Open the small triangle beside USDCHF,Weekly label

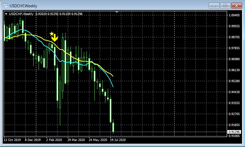tap(6, 14)
